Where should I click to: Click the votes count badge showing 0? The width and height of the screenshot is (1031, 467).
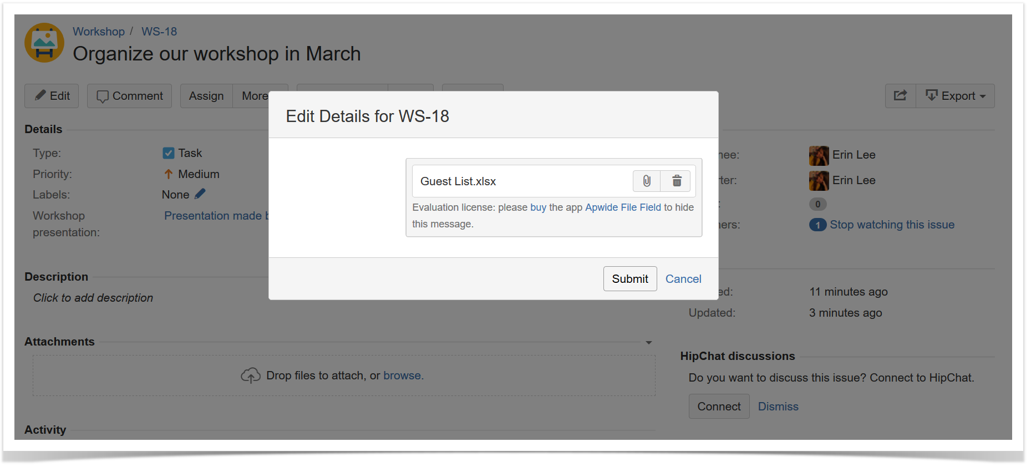click(x=817, y=204)
